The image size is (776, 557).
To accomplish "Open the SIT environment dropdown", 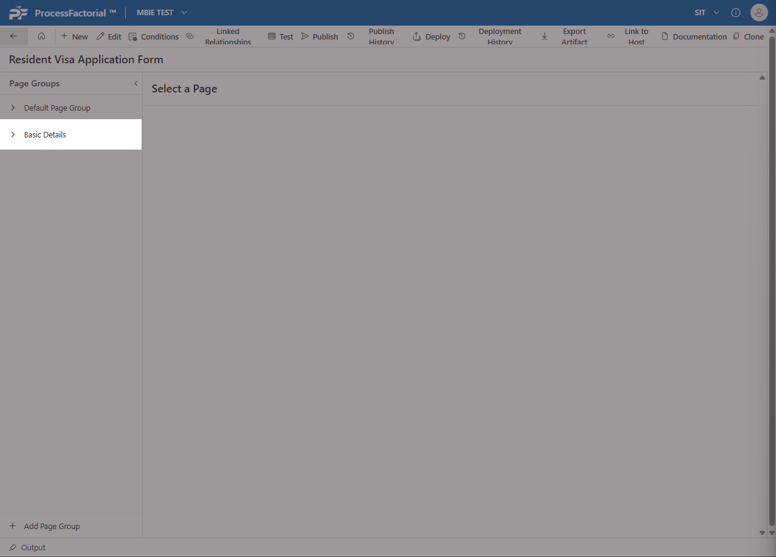I will click(x=707, y=12).
